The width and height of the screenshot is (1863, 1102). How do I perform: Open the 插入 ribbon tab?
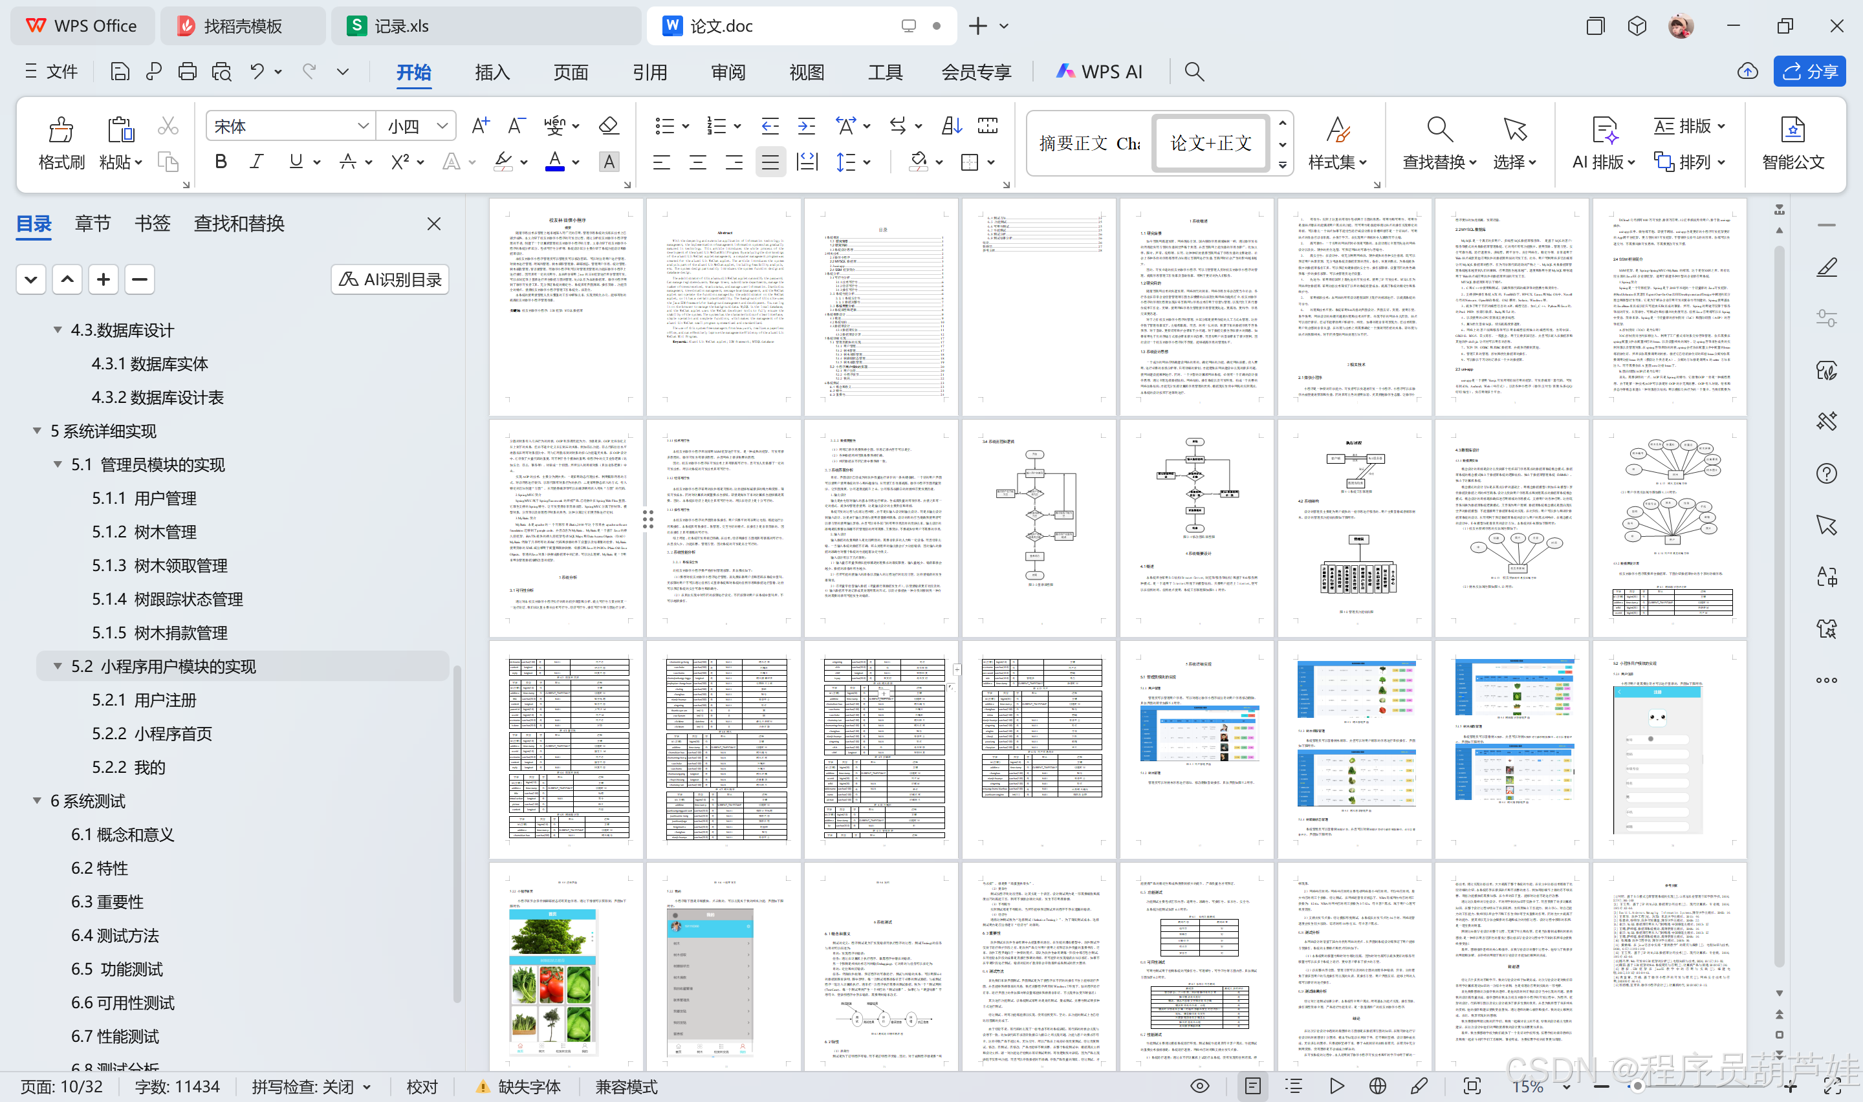pyautogui.click(x=492, y=72)
